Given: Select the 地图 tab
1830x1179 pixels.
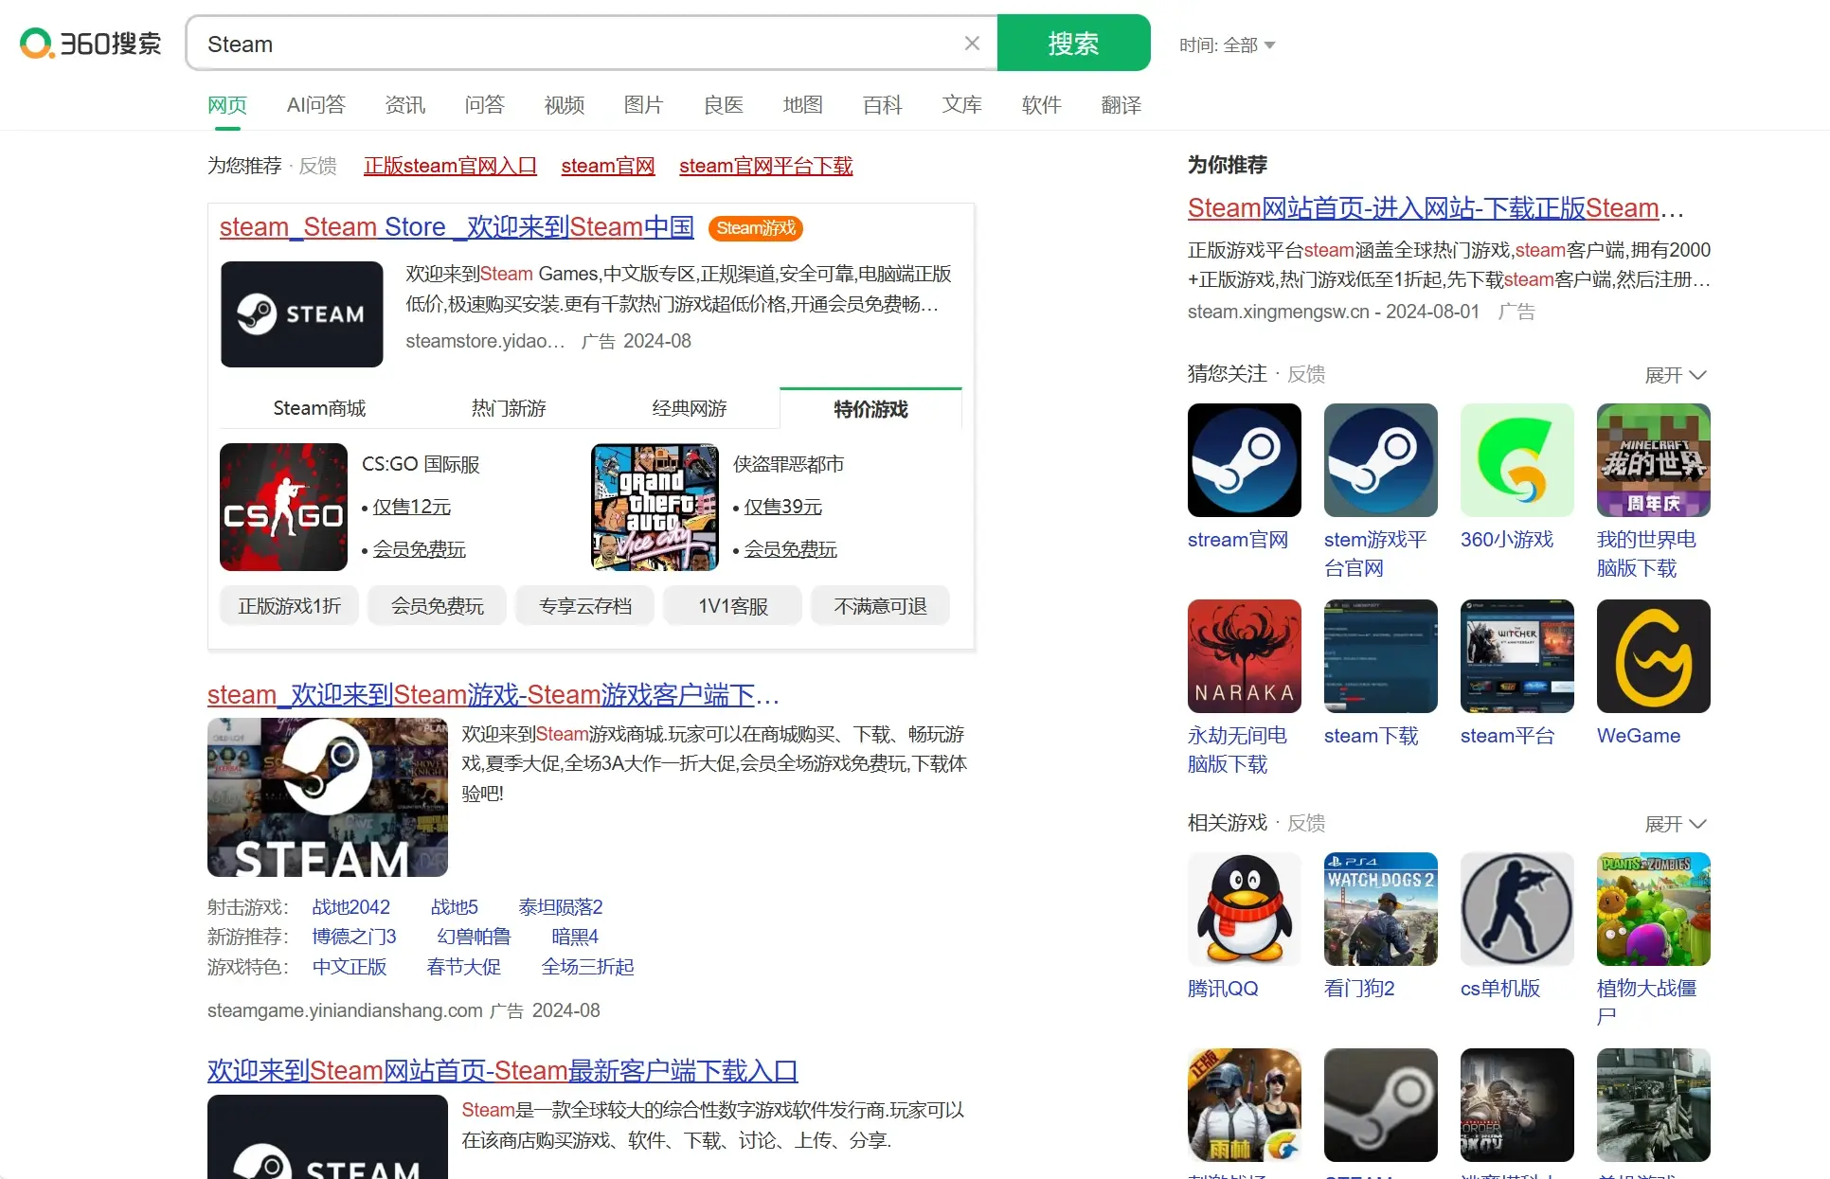Looking at the screenshot, I should (803, 104).
